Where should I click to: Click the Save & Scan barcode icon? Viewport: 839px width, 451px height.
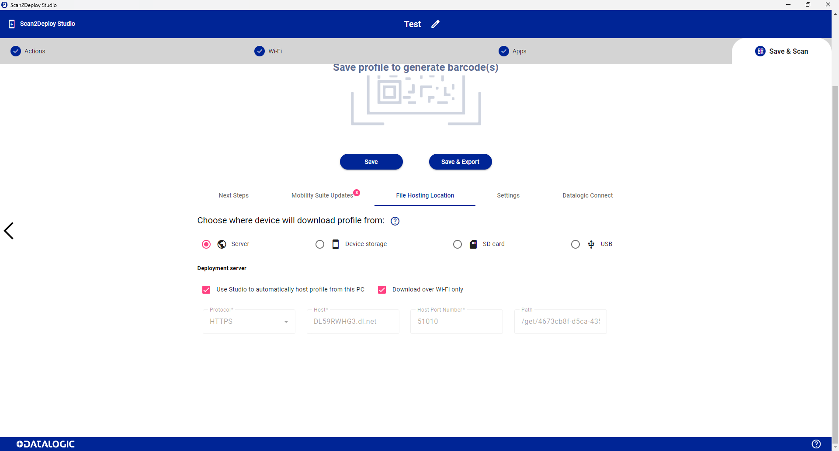pyautogui.click(x=760, y=51)
